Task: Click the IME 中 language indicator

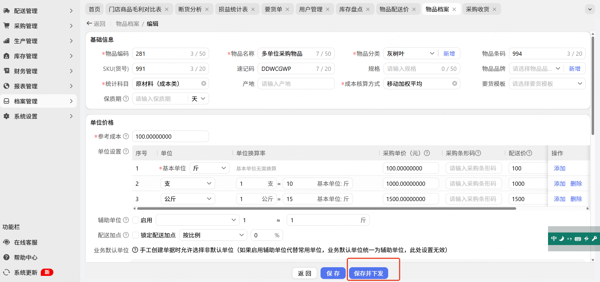Action: point(554,238)
